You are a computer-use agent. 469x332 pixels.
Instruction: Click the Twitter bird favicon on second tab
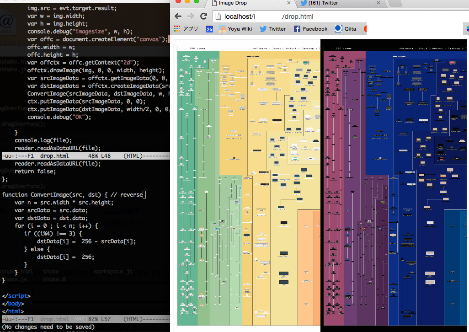pyautogui.click(x=304, y=3)
